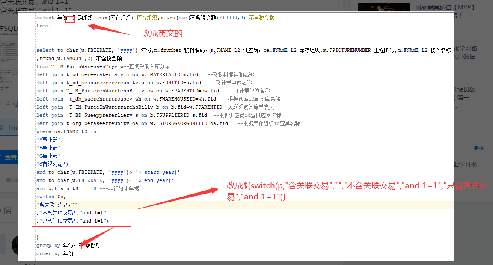493x265 pixels.
Task: Click the 'order by 年份' line
Action: 55,254
